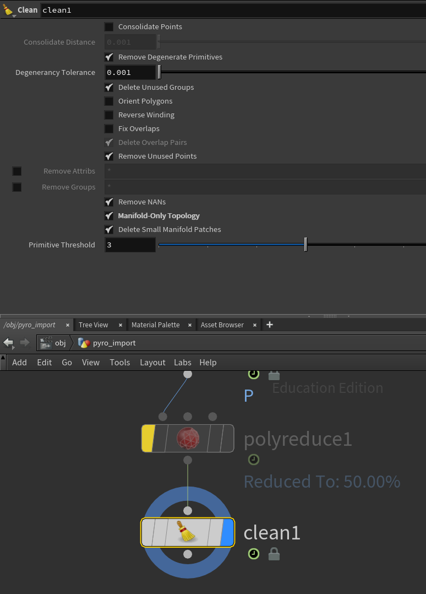The image size is (426, 594).
Task: Toggle Manifold-Only Topology checkbox
Action: pos(109,215)
